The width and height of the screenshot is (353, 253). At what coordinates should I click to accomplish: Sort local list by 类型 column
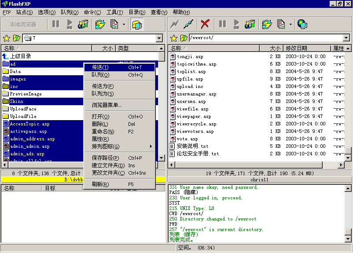click(x=137, y=48)
